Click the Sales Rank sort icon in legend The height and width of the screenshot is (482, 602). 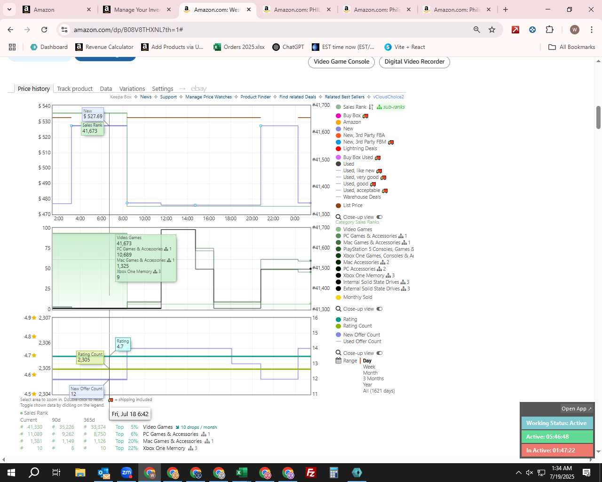371,107
